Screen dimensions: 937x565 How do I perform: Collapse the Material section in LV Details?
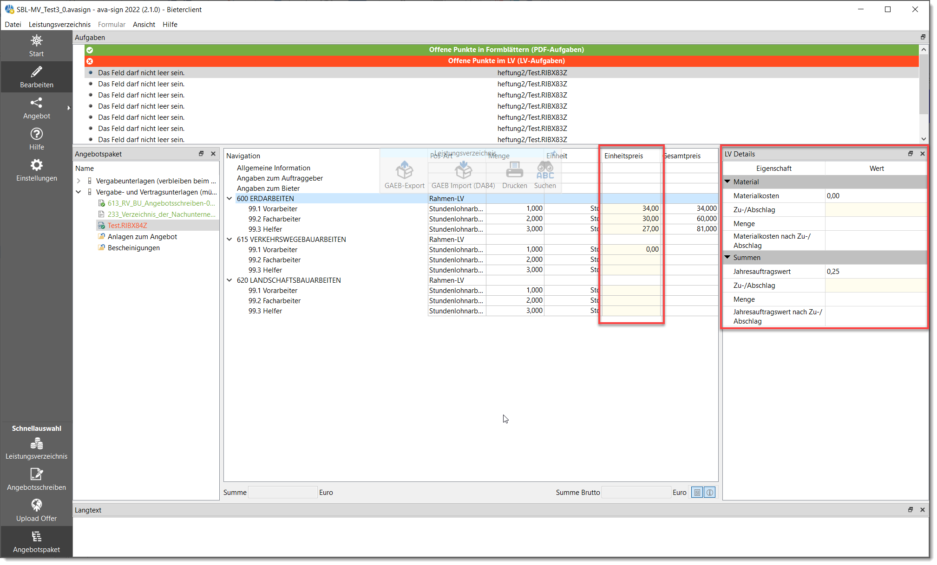click(x=728, y=182)
